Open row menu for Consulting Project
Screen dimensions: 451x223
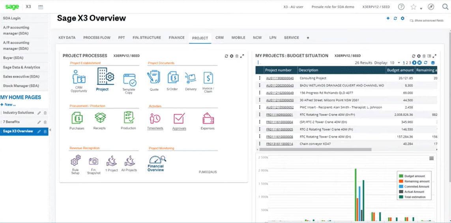(x=260, y=78)
